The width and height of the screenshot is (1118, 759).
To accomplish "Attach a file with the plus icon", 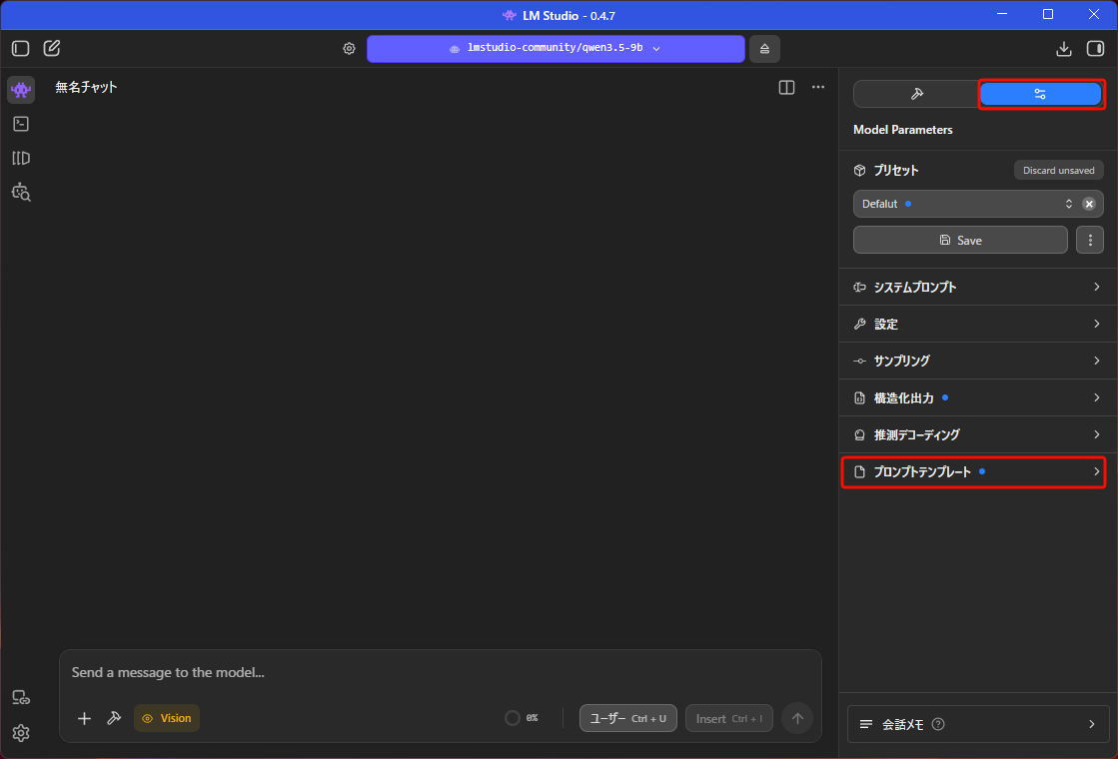I will (84, 718).
